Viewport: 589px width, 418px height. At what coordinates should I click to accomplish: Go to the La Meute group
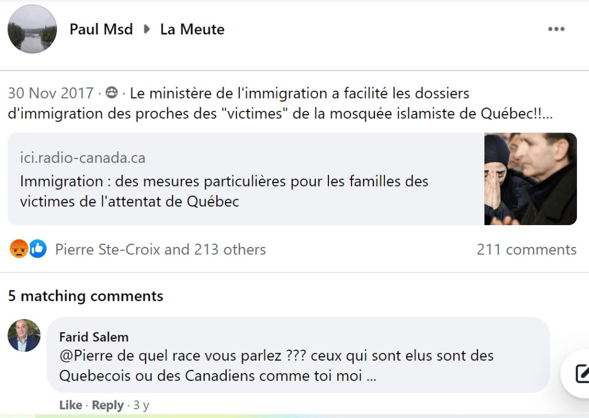[192, 29]
